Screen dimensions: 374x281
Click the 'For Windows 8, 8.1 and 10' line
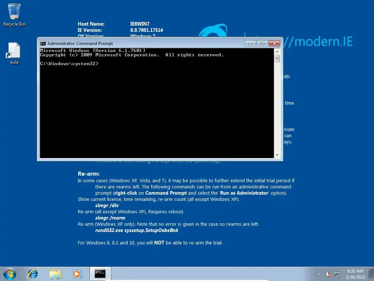pyautogui.click(x=150, y=243)
